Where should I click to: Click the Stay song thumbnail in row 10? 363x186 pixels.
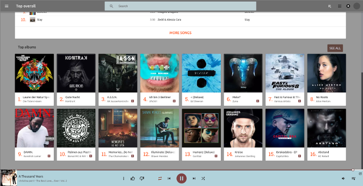pyautogui.click(x=32, y=20)
